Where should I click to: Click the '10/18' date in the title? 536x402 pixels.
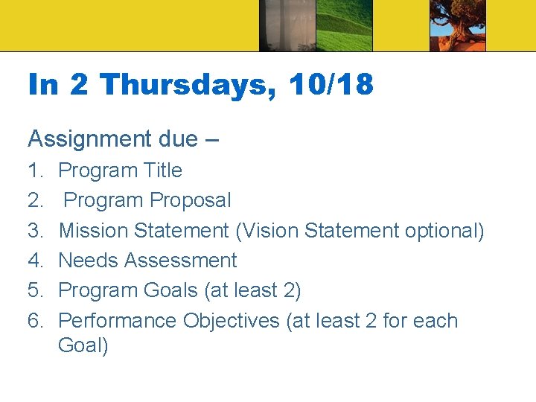click(x=331, y=85)
